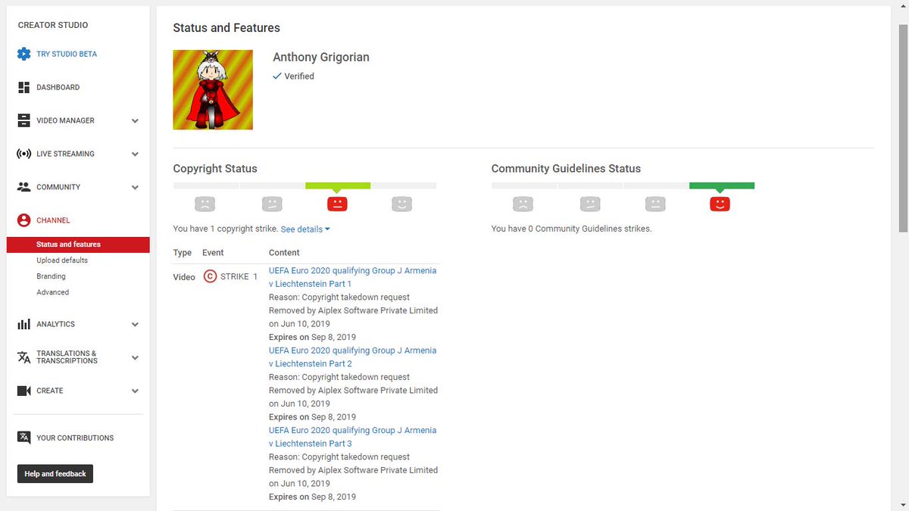Toggle the See details dropdown
909x511 pixels.
point(305,229)
